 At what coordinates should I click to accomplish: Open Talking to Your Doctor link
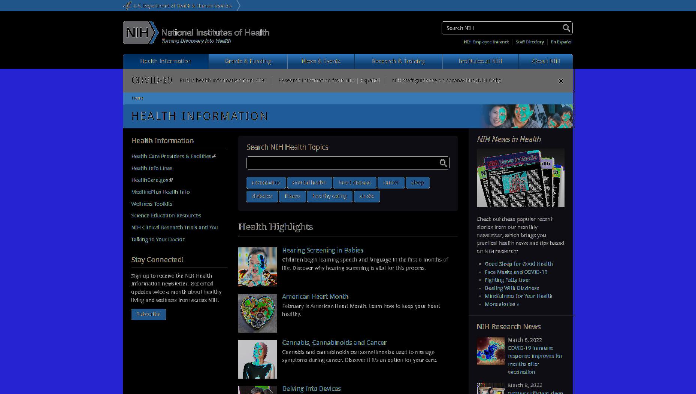(158, 239)
